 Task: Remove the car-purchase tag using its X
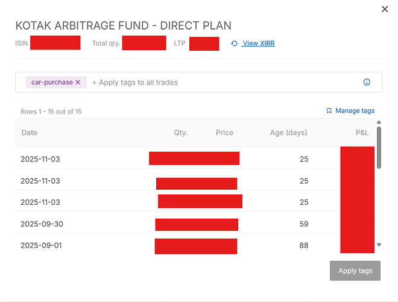click(x=78, y=82)
